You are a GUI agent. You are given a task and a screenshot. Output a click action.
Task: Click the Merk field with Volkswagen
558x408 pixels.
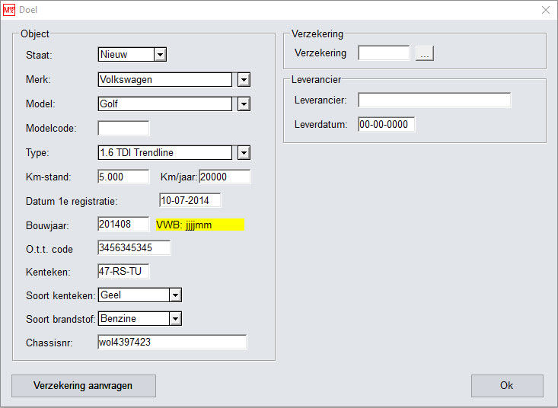[165, 80]
